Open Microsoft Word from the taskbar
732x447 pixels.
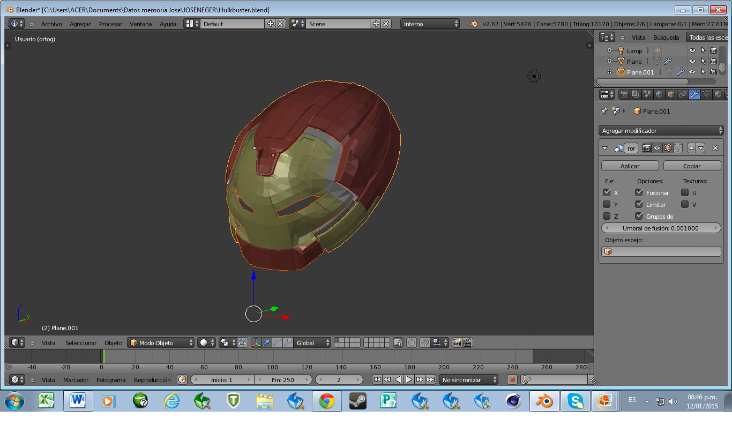tap(78, 401)
